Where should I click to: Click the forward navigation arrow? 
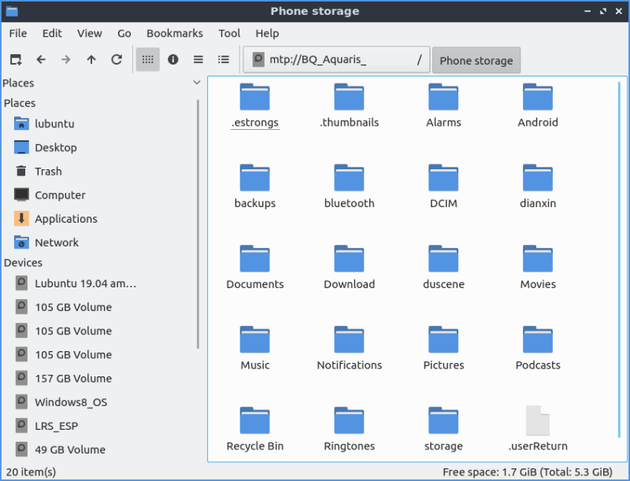click(66, 60)
